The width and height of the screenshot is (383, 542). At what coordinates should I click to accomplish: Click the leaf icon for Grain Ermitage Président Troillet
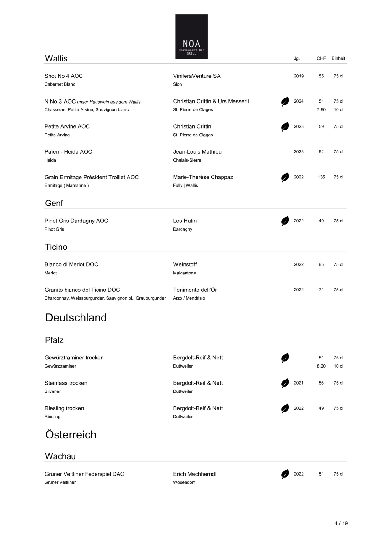[x=285, y=177]
